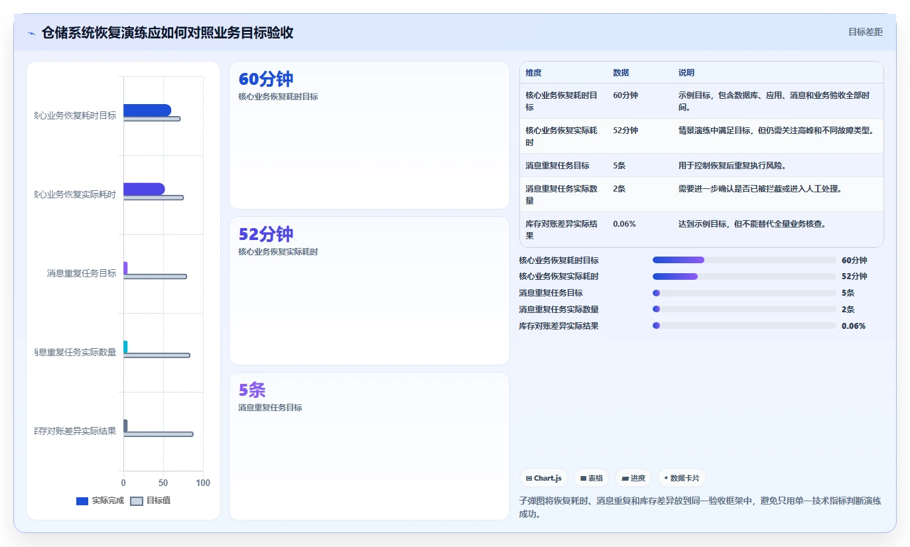The width and height of the screenshot is (910, 547).
Task: Click the 进度 chip
Action: tap(633, 478)
